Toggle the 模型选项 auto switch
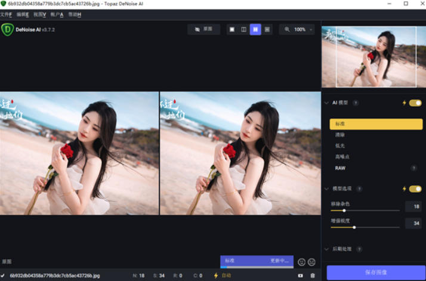 click(415, 189)
